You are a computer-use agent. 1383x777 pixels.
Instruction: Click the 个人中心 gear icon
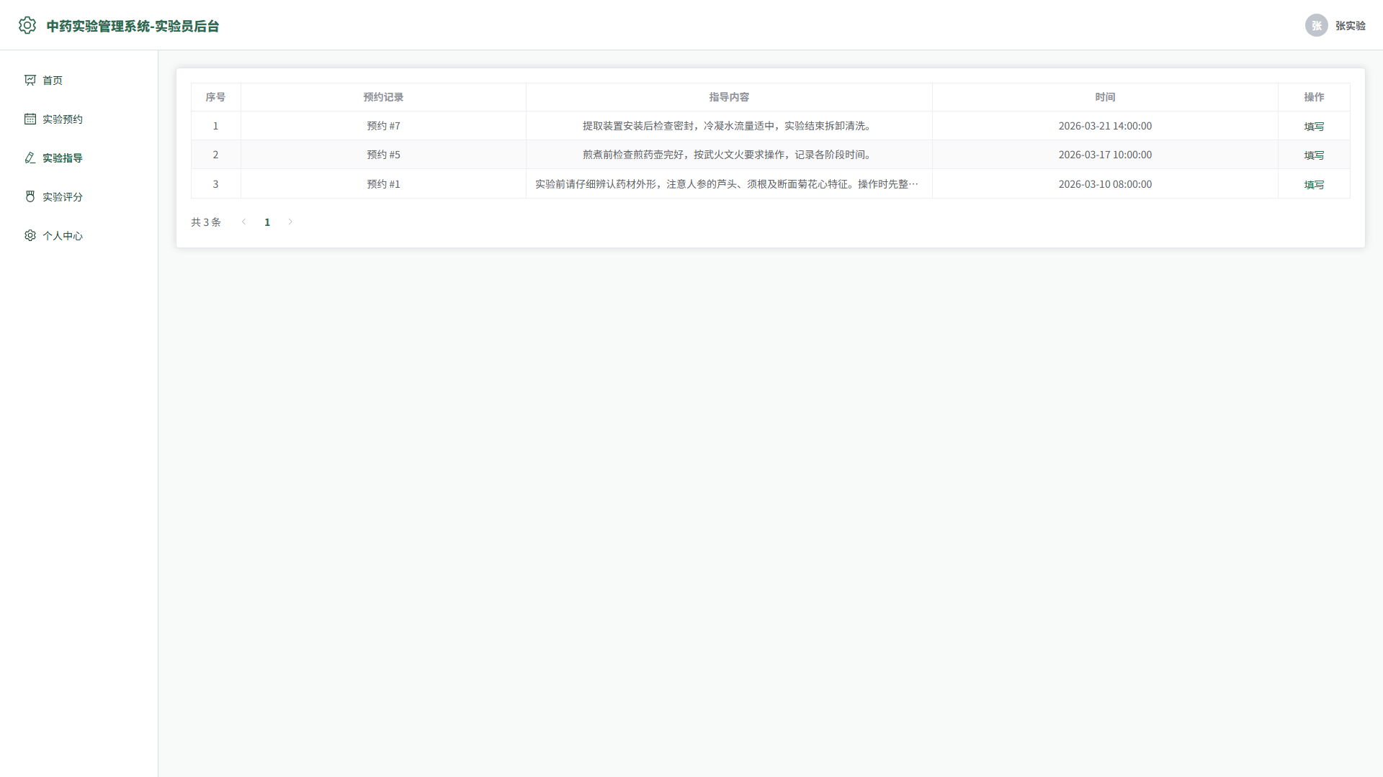pos(30,235)
